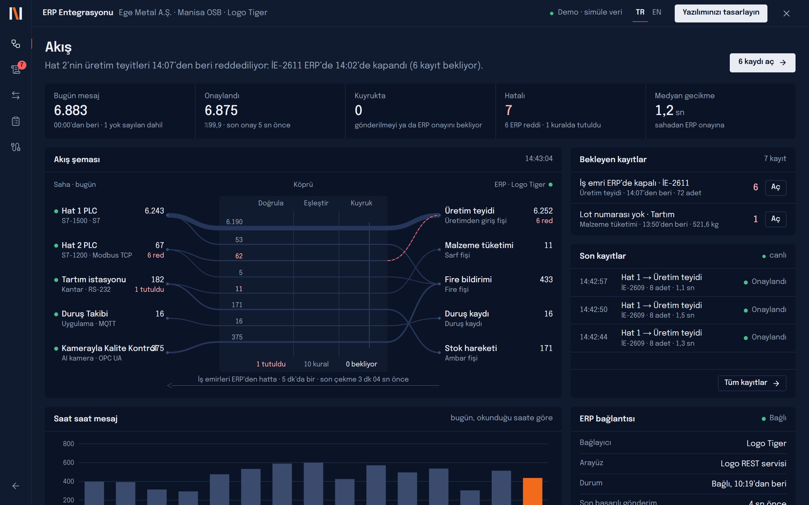Select the Hatalı 7 card

coord(570,111)
